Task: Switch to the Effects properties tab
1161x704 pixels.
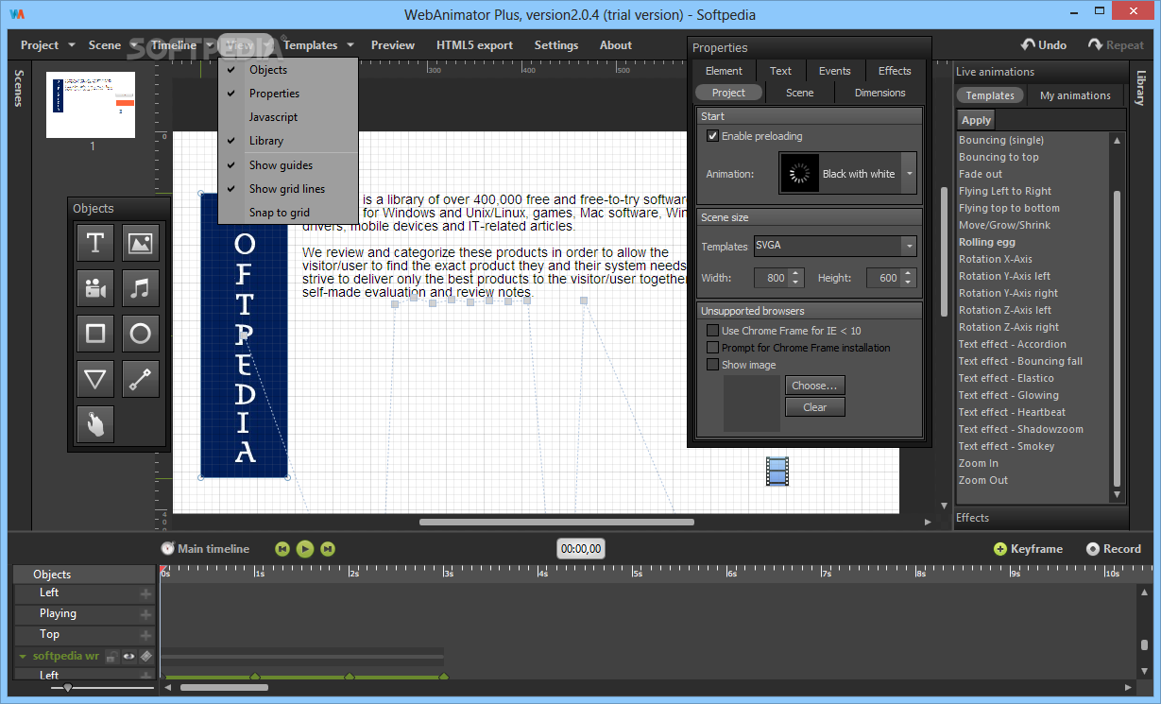Action: (895, 71)
